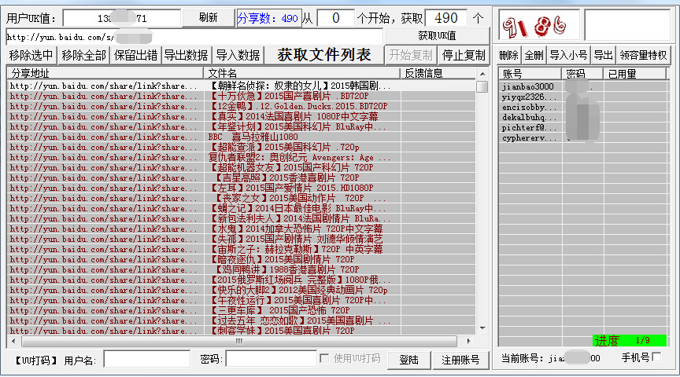Click the fetch count field showing 490
This screenshot has height=377, width=680.
445,18
